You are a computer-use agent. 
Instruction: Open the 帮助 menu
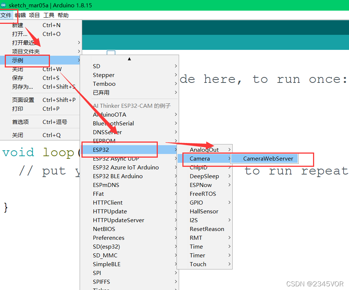(x=63, y=15)
